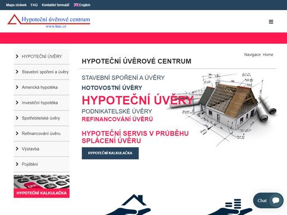Viewport: 287px width, 215px height.
Task: Click the UK flag icon beside English
Action: click(x=76, y=5)
